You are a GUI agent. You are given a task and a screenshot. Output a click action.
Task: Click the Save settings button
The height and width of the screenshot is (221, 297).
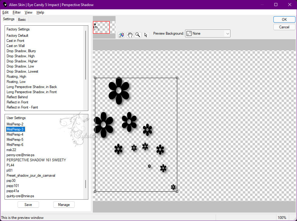[28, 204]
